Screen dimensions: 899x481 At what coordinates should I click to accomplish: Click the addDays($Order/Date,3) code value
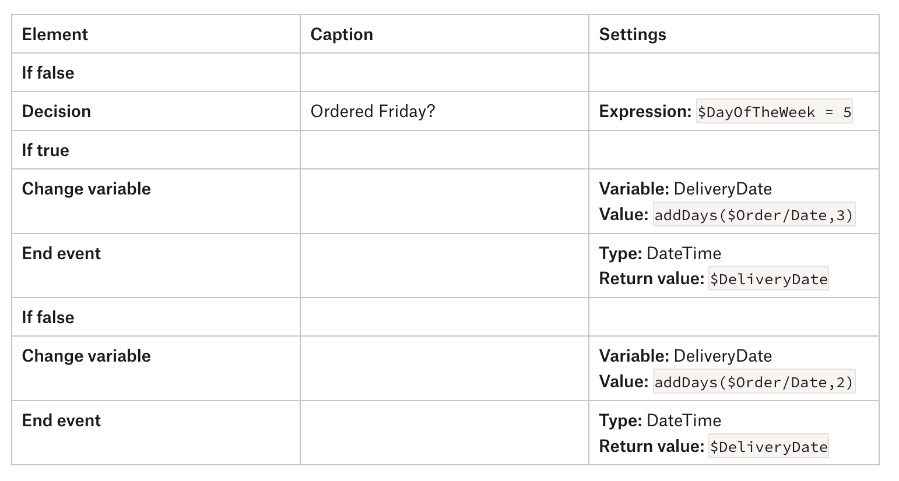click(x=754, y=215)
